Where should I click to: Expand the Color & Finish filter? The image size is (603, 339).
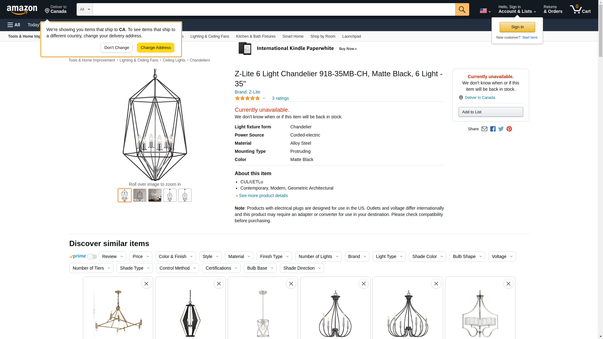175,256
